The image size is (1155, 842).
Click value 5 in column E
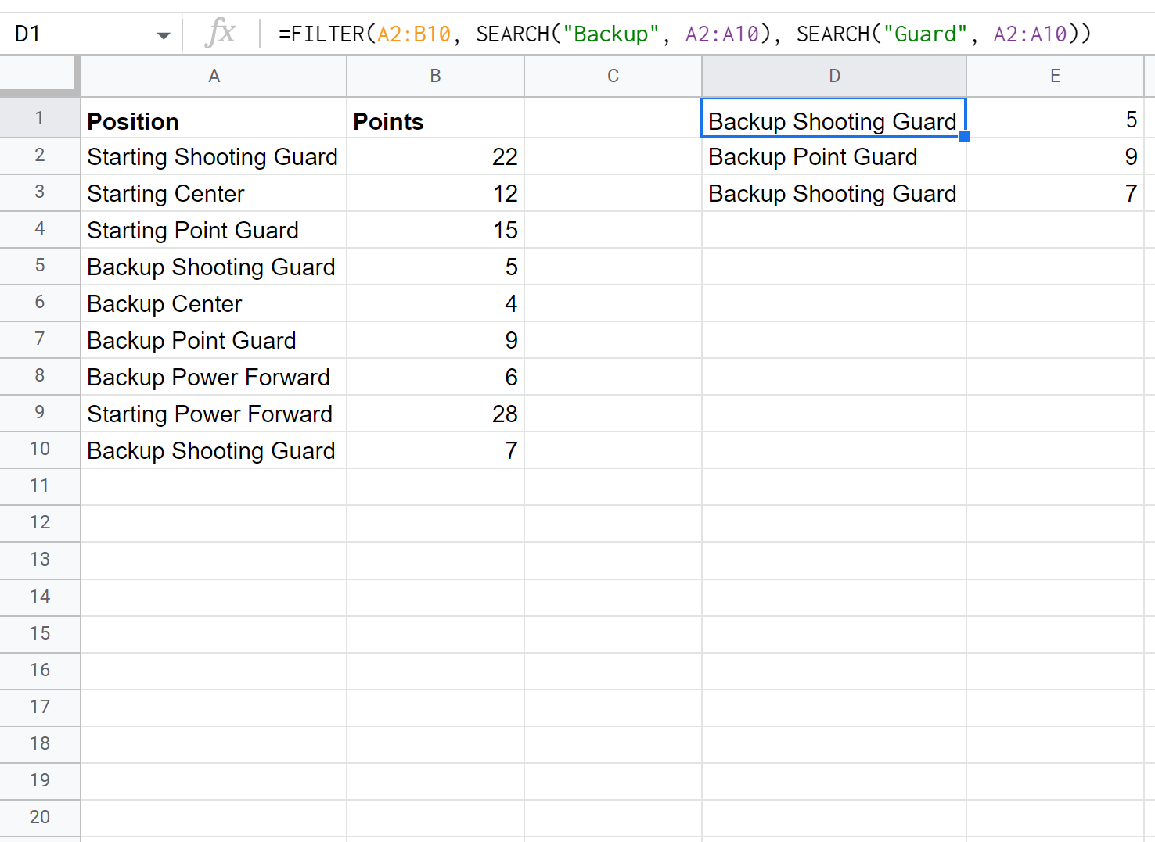pos(1055,119)
